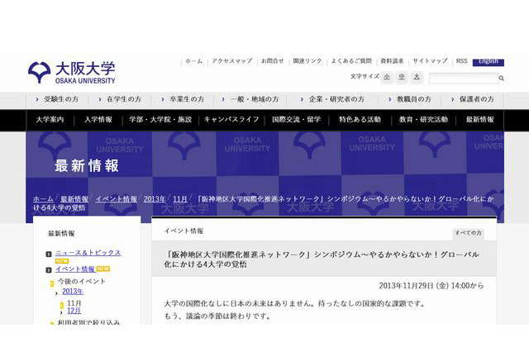Viewport: 529px width, 352px height.
Task: Click arrow icon beside sidebar イベント情報
Action: (49, 270)
